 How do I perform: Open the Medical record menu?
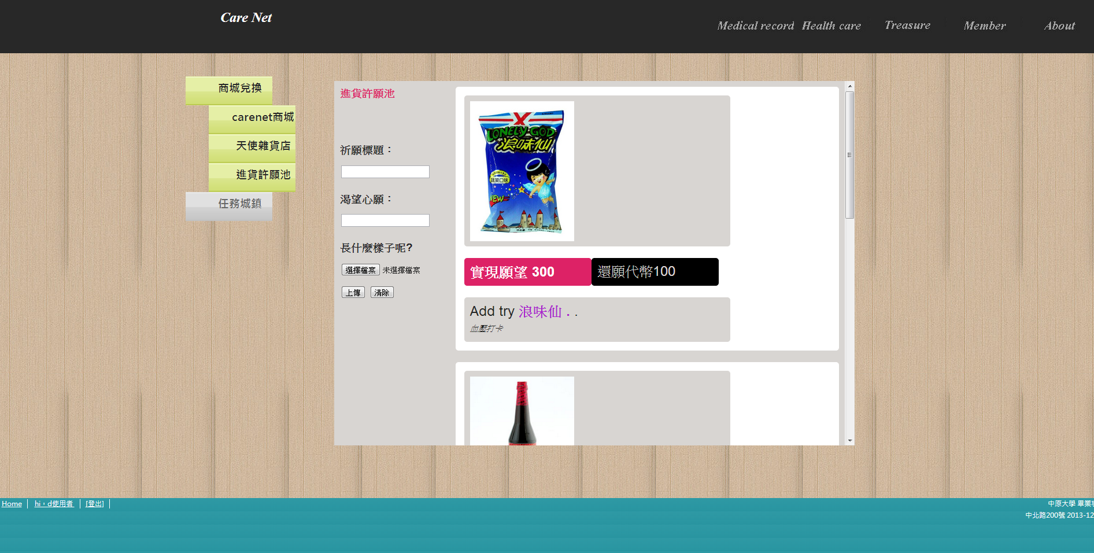(x=755, y=26)
